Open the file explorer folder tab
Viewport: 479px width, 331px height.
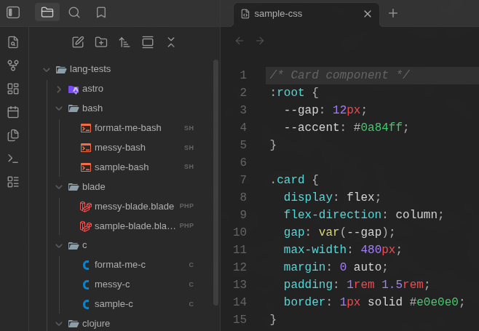pyautogui.click(x=47, y=12)
